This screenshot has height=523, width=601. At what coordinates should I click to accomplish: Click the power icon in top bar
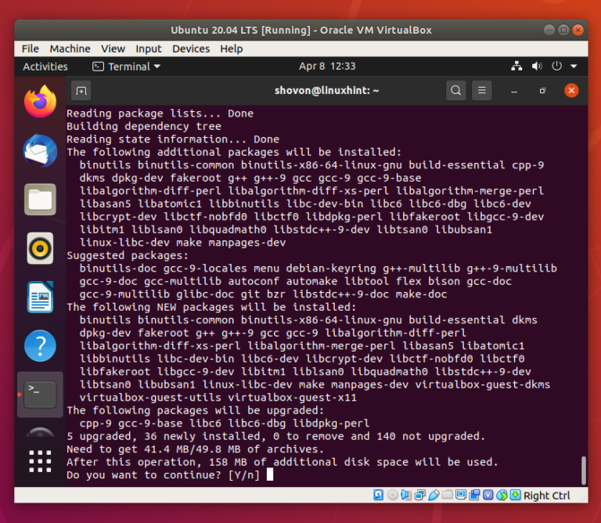click(x=556, y=67)
